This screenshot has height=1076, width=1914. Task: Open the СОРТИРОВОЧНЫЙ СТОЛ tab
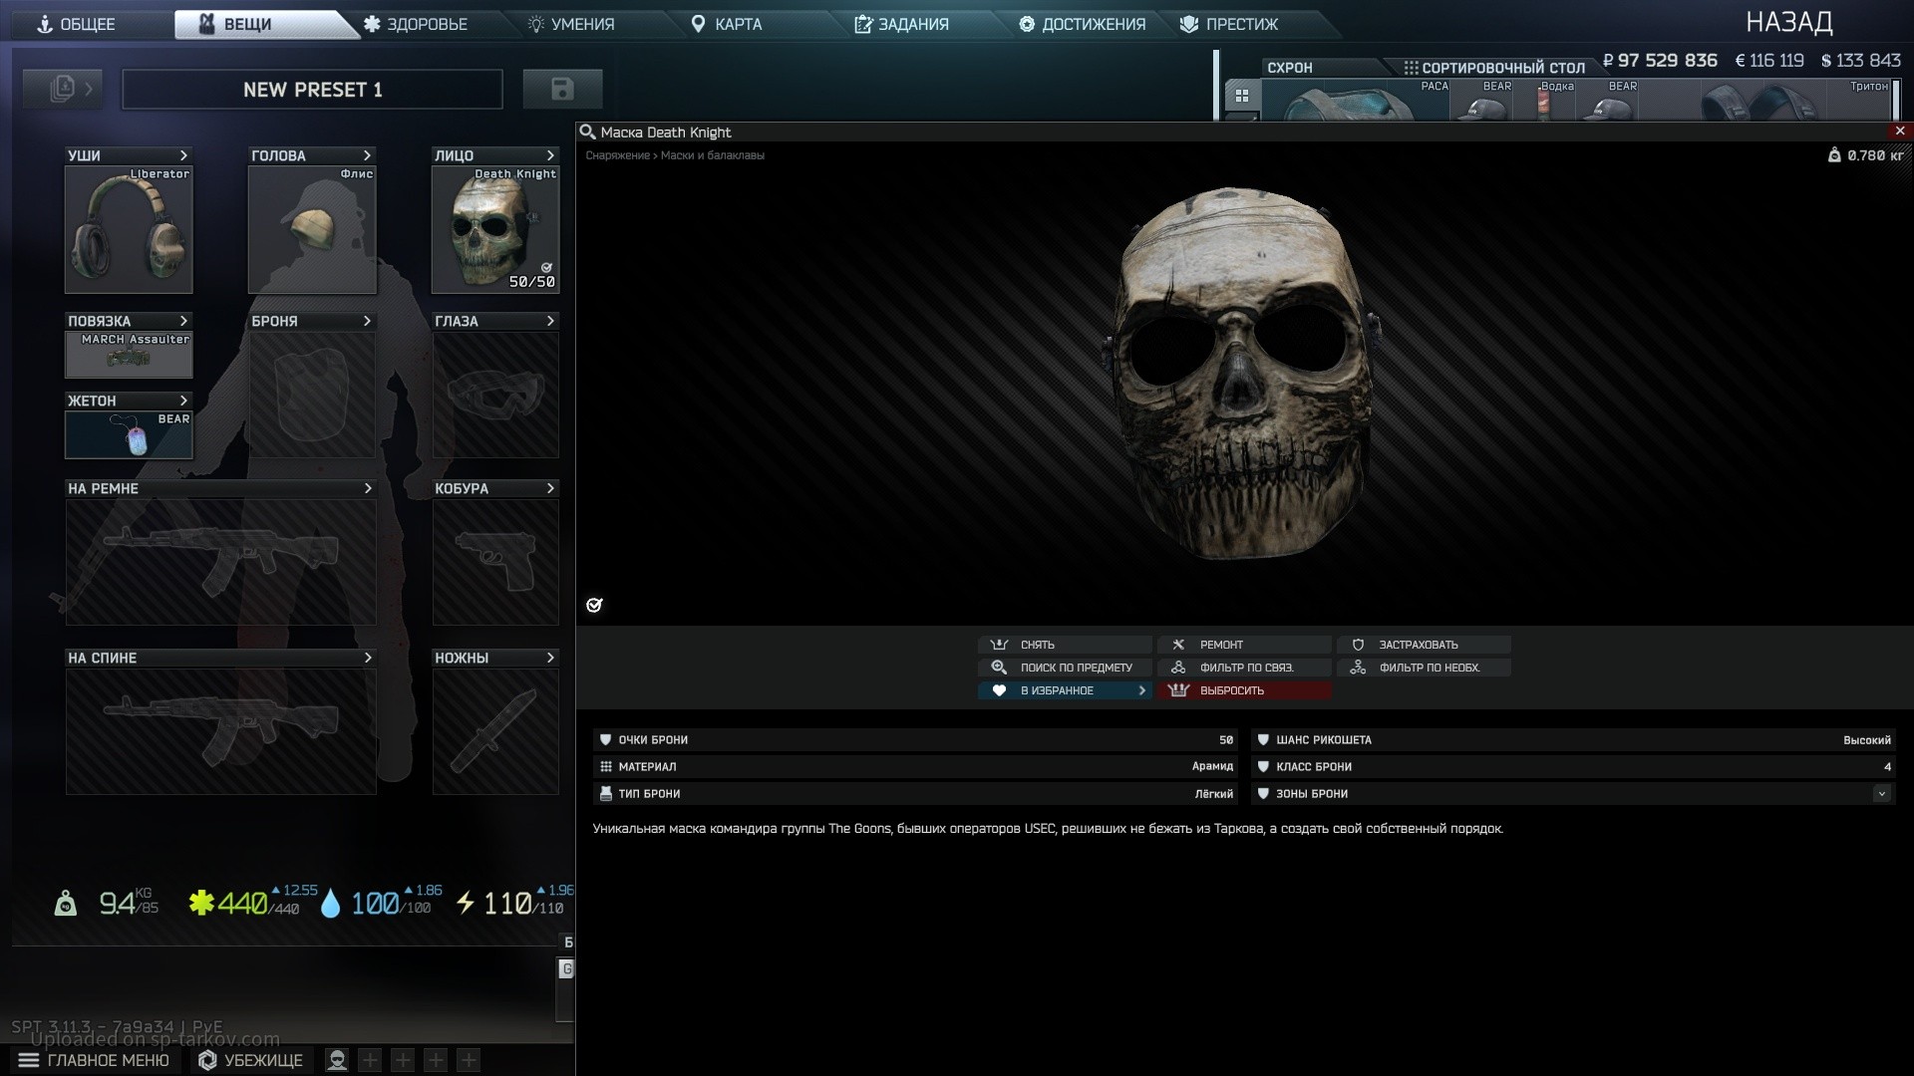(x=1494, y=68)
